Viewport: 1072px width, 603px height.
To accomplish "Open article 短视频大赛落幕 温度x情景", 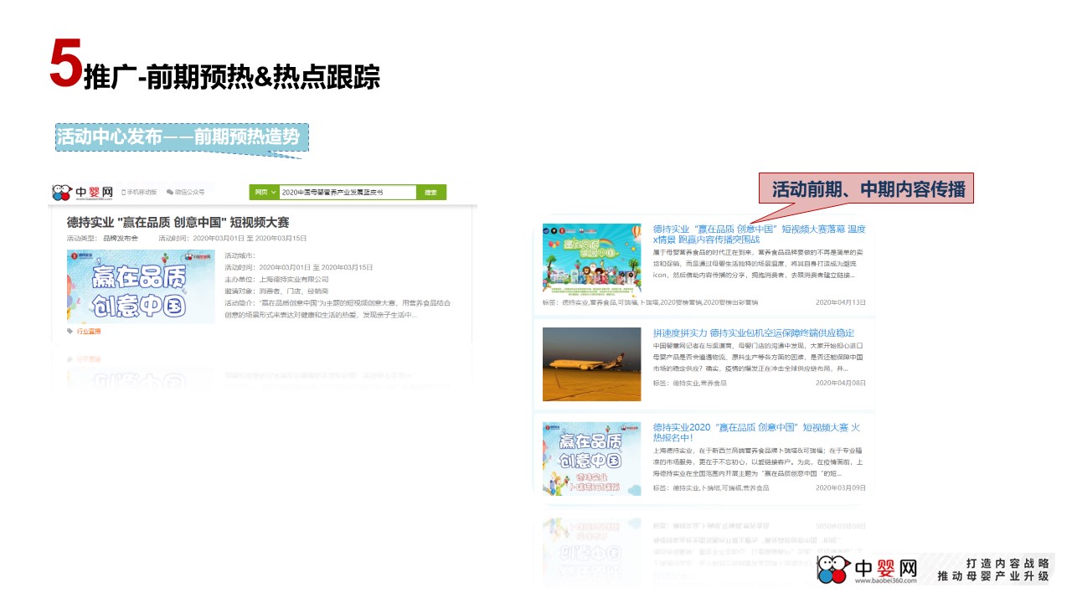I will [x=759, y=234].
